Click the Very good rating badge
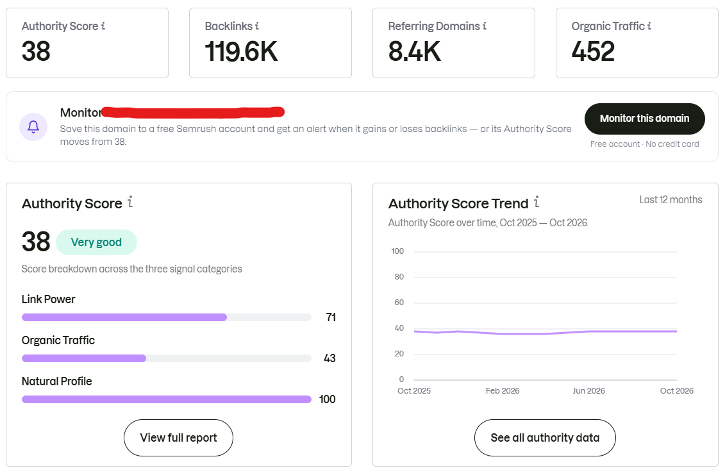The image size is (725, 475). tap(96, 242)
